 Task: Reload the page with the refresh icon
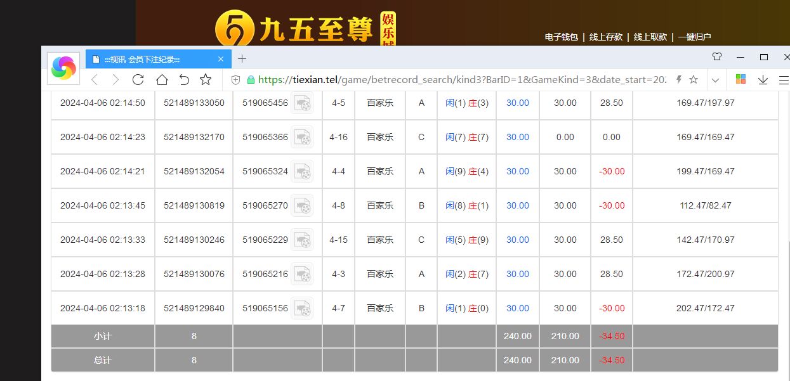138,79
